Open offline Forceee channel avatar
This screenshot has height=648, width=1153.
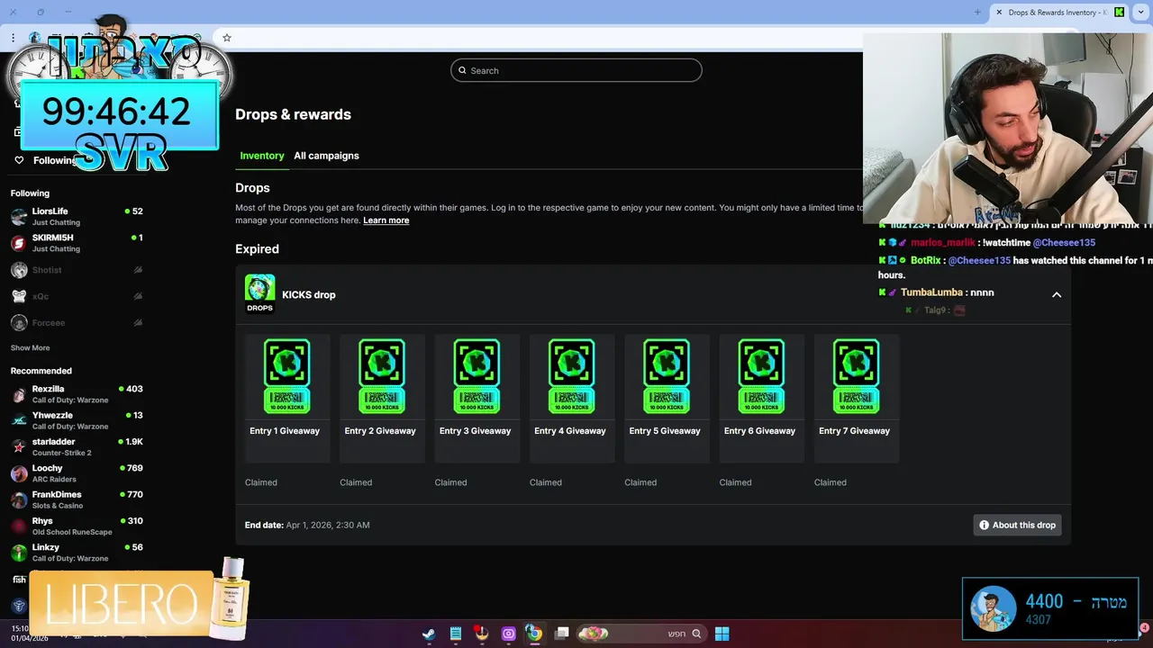click(19, 322)
